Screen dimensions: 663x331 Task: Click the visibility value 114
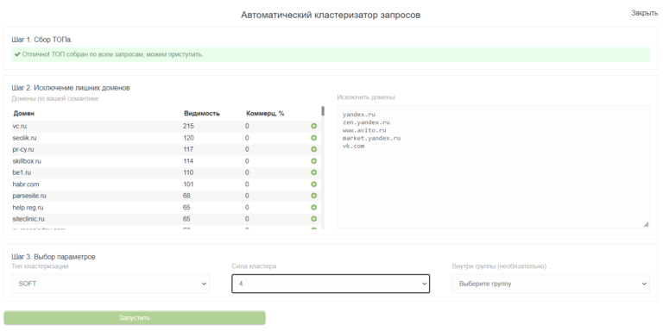coord(188,161)
